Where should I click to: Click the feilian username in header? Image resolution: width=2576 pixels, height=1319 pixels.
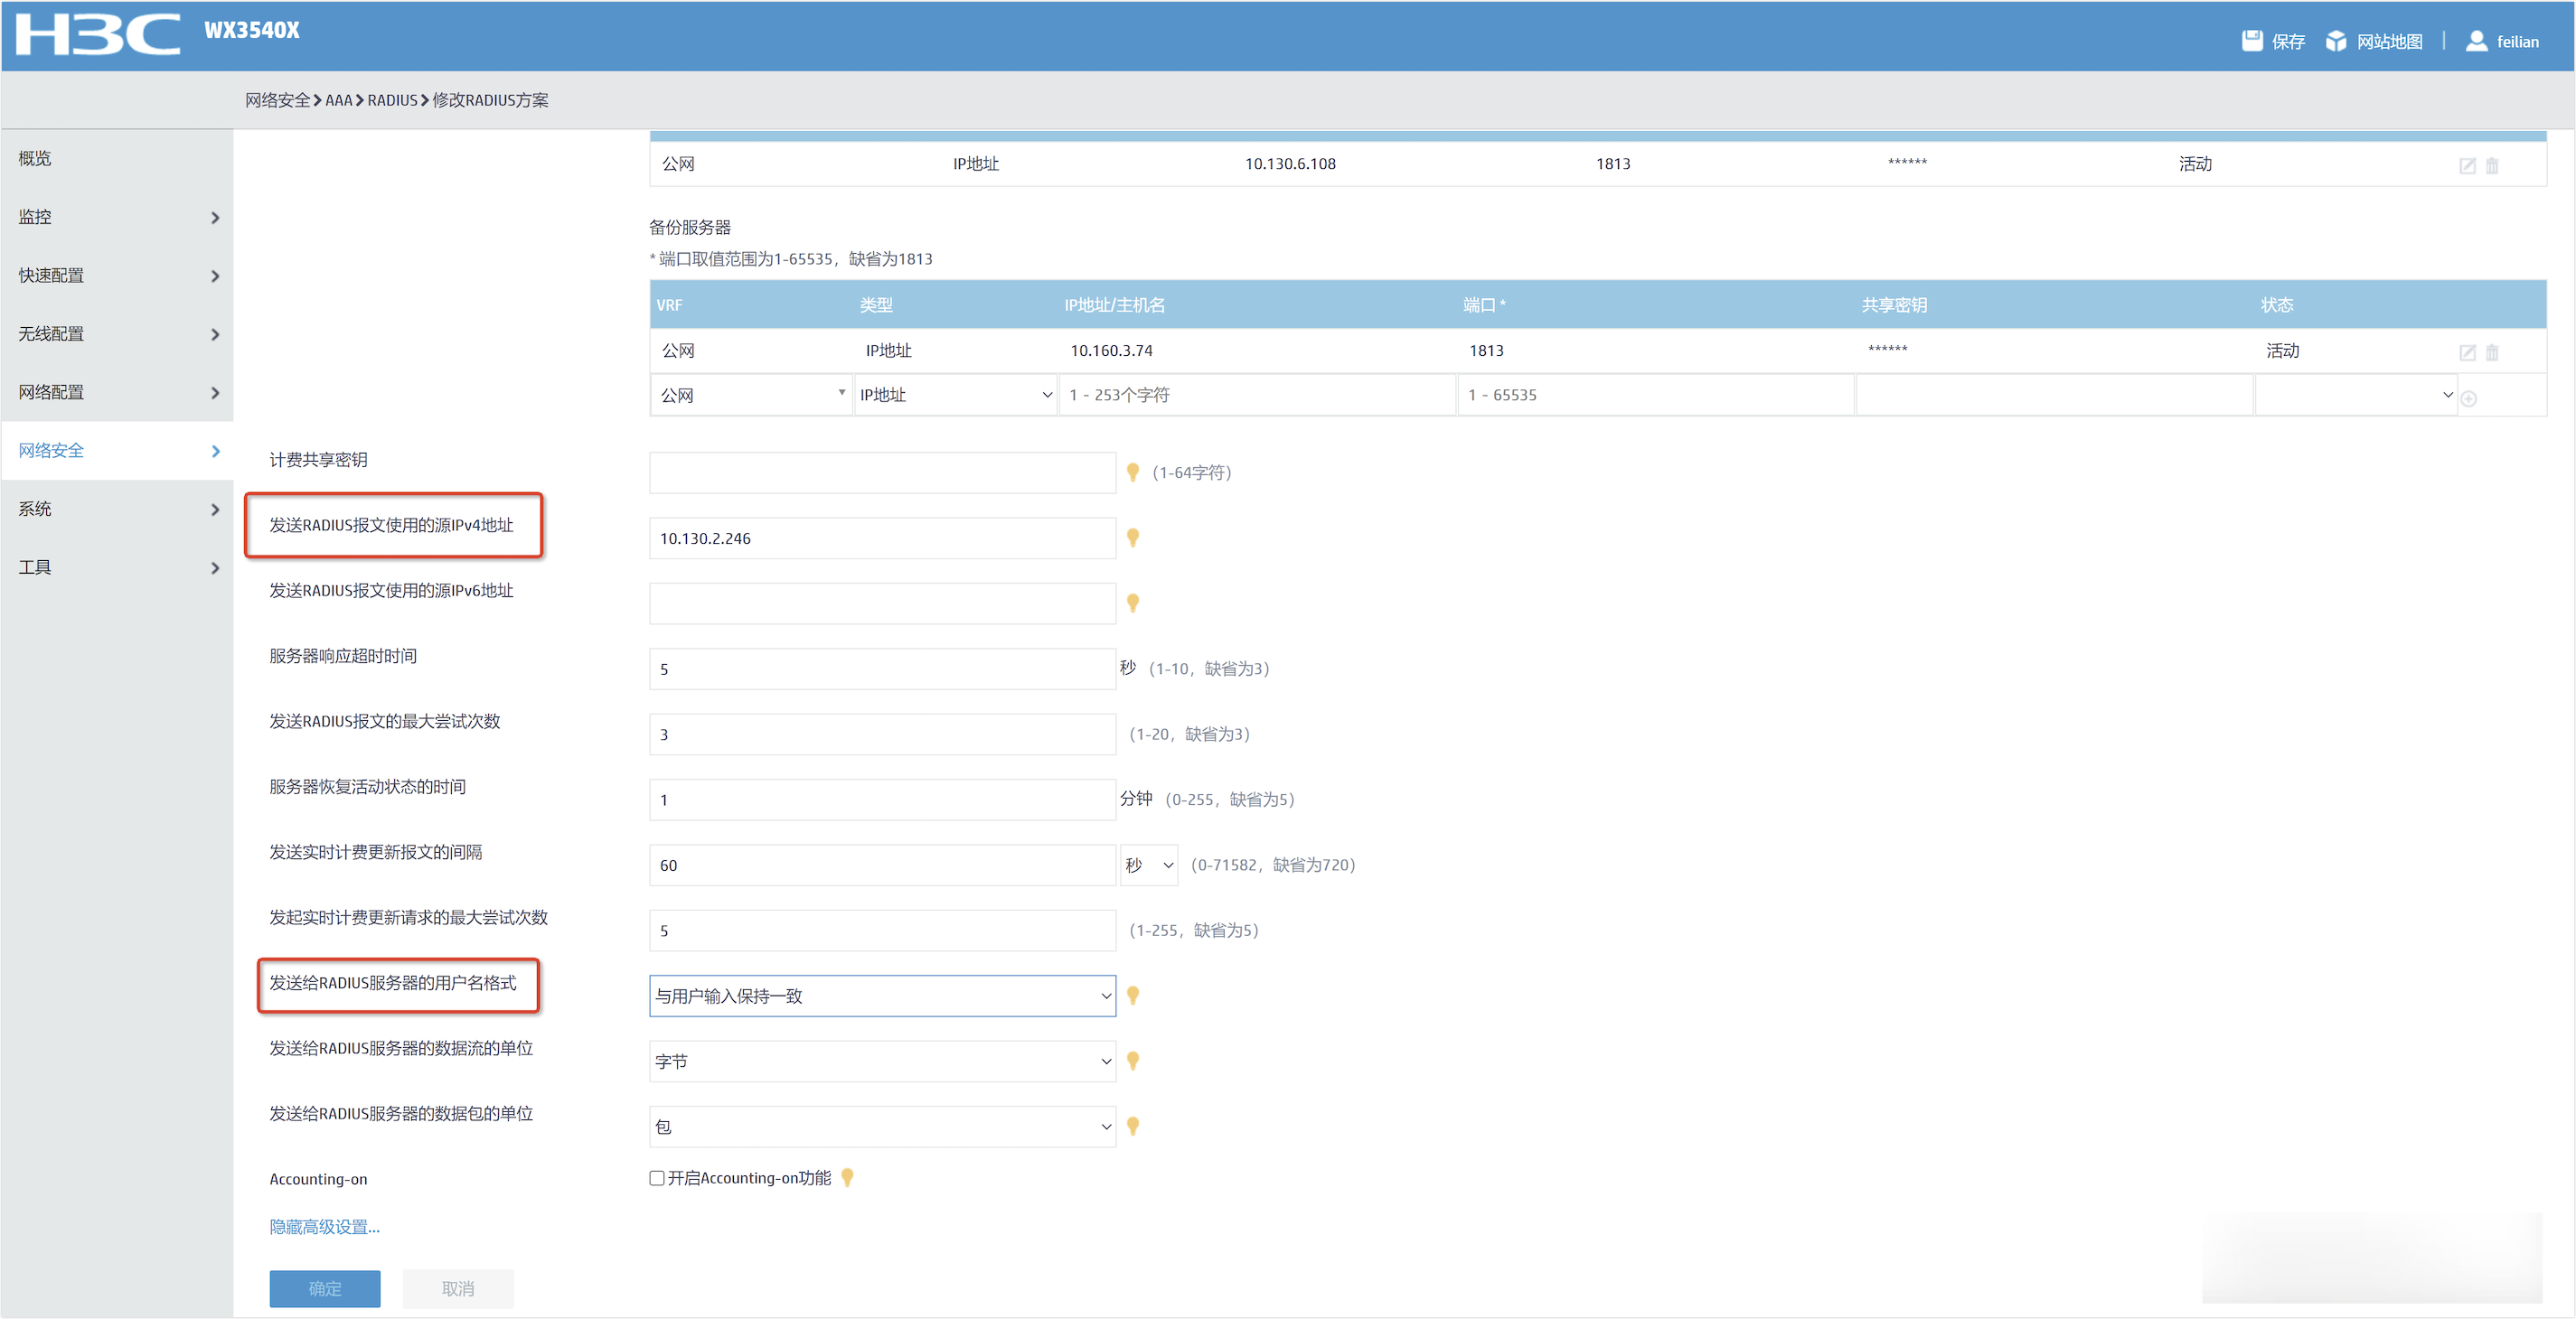(x=2517, y=42)
